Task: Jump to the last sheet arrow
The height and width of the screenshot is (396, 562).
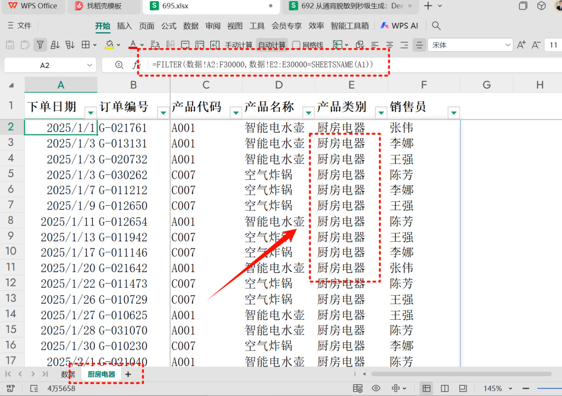Action: (x=45, y=374)
